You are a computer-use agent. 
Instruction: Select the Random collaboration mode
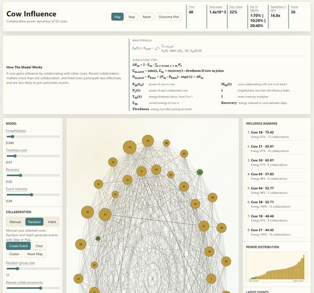34,221
